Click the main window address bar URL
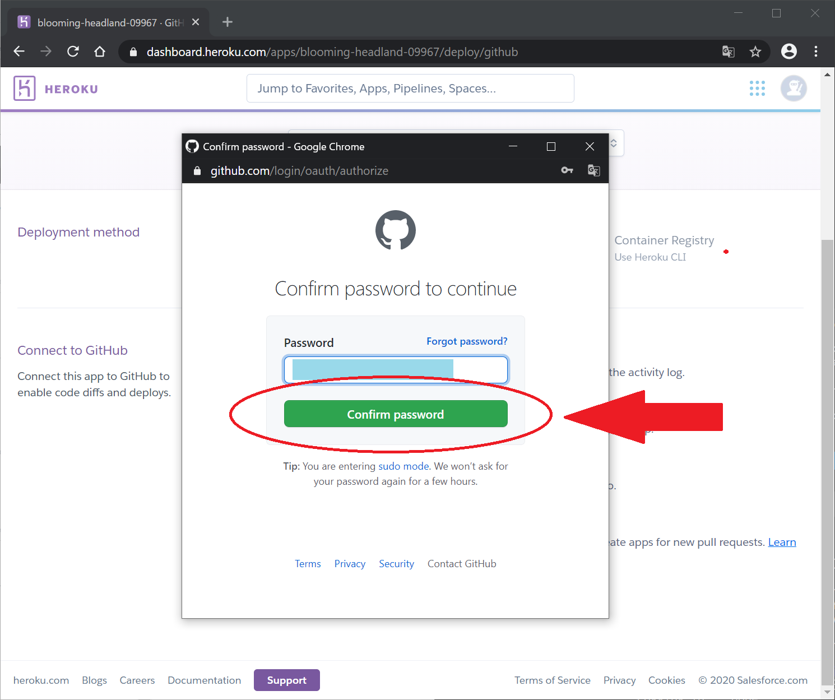The height and width of the screenshot is (700, 835). pos(332,52)
